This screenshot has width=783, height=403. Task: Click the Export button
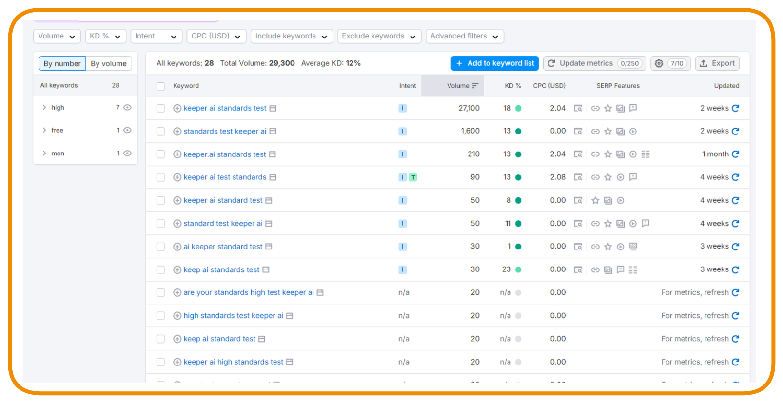click(x=717, y=63)
